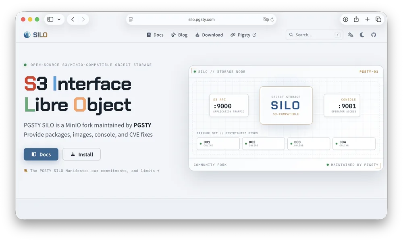Image resolution: width=403 pixels, height=242 pixels.
Task: Open the Blog nav menu item
Action: click(179, 35)
